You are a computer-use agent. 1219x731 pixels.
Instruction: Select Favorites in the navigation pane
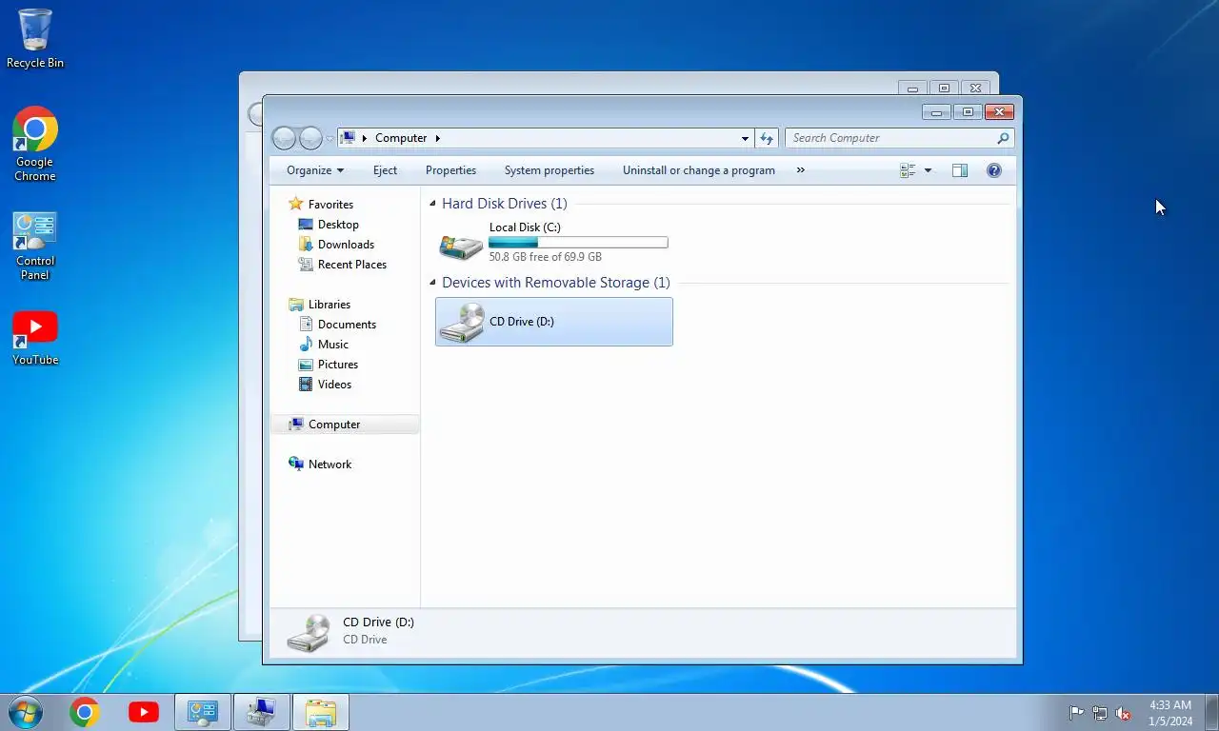coord(330,205)
